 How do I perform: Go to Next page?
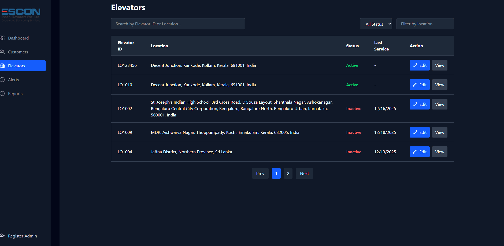[x=304, y=173]
